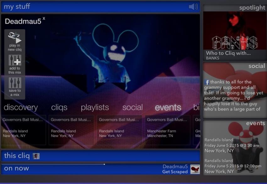This screenshot has width=267, height=184.
Task: Open the playlists tab
Action: tap(95, 107)
